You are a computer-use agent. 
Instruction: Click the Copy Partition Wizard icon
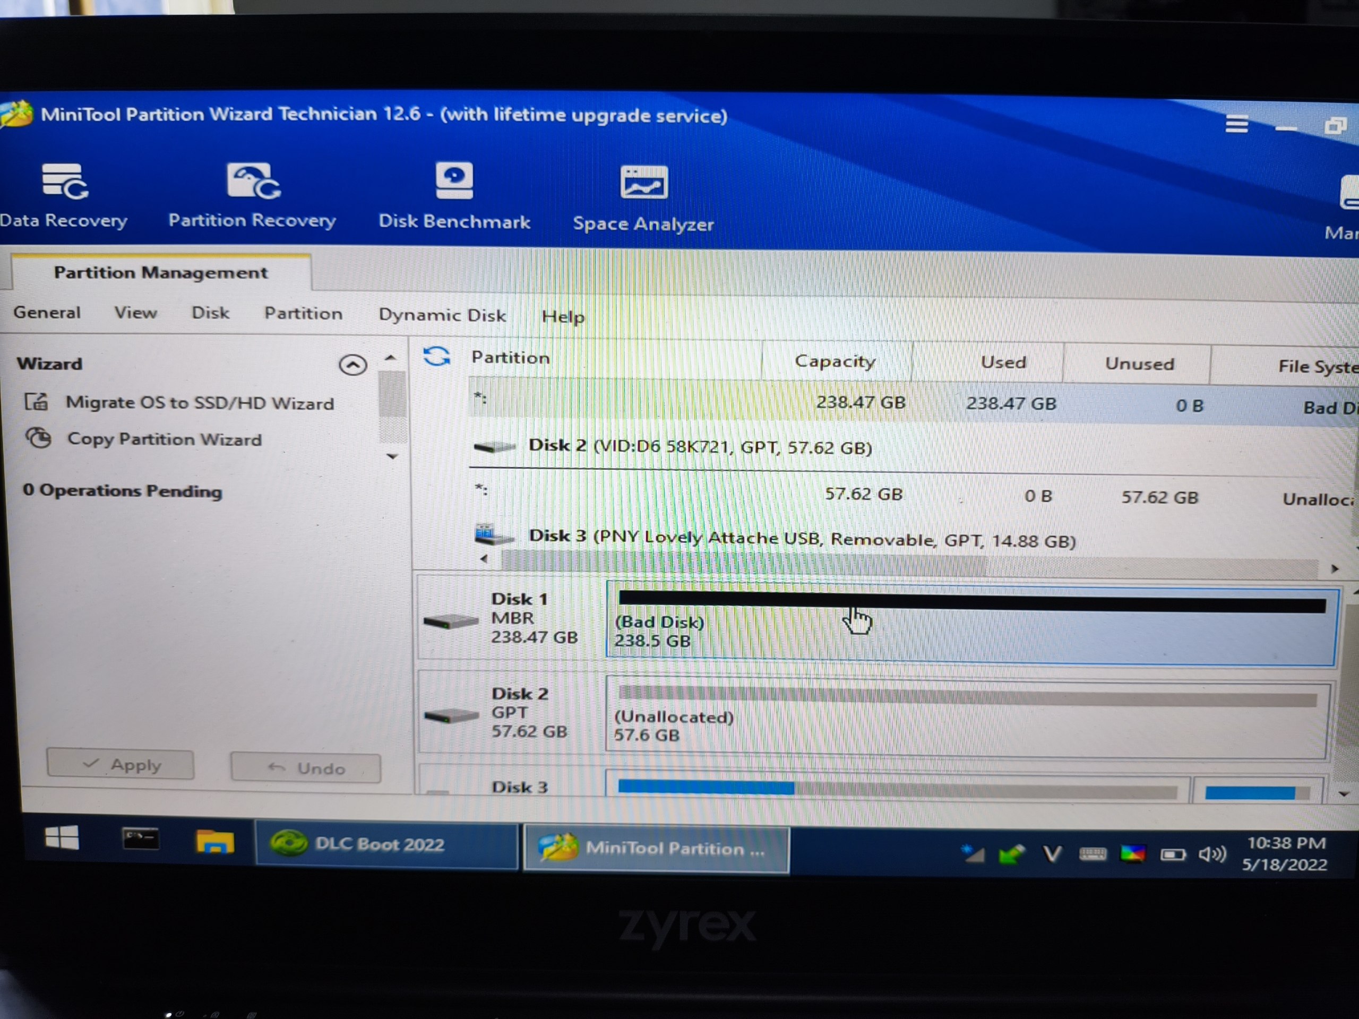pyautogui.click(x=39, y=438)
